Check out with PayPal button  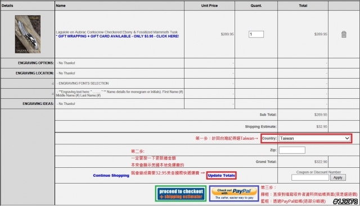234,194
